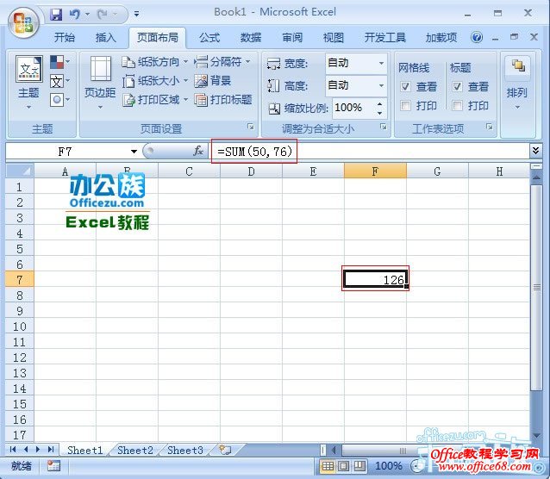Screen dimensions: 550x479
Task: Open the Margins (页边距) menu
Action: (x=100, y=83)
